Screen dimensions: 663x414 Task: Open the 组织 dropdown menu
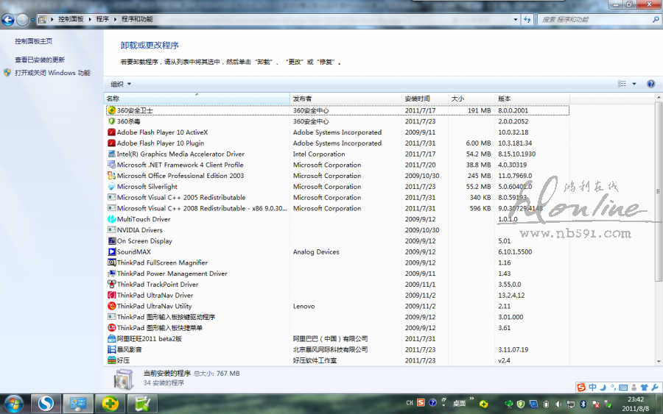[x=121, y=84]
